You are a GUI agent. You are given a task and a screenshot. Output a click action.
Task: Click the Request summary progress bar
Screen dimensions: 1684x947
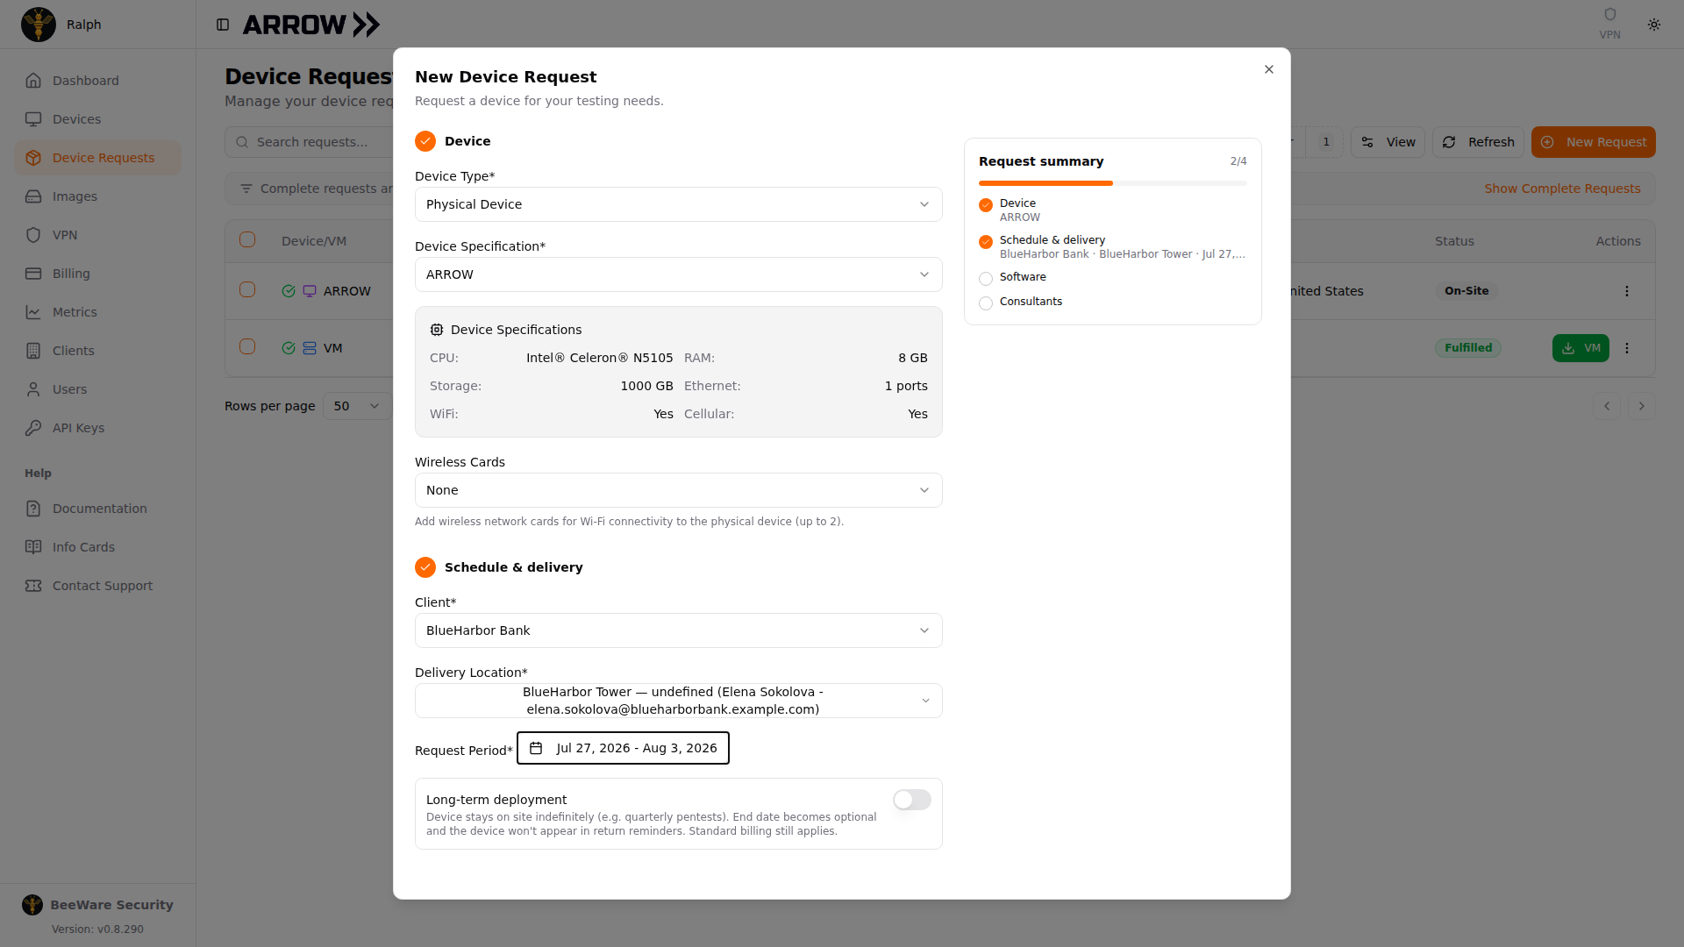click(1112, 183)
